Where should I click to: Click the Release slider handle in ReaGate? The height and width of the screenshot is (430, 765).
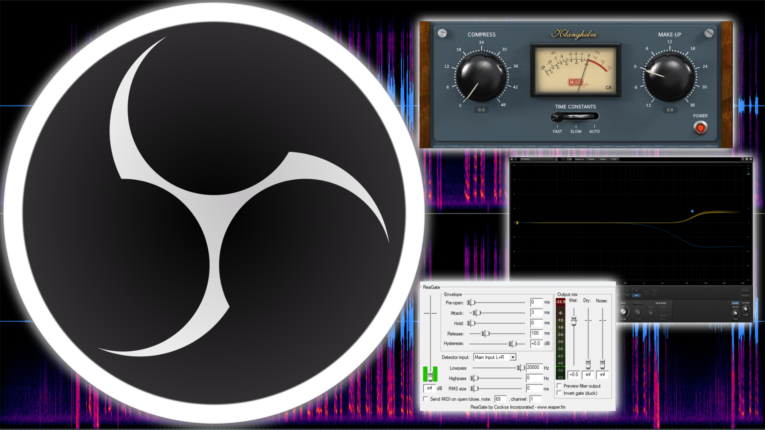coord(485,334)
